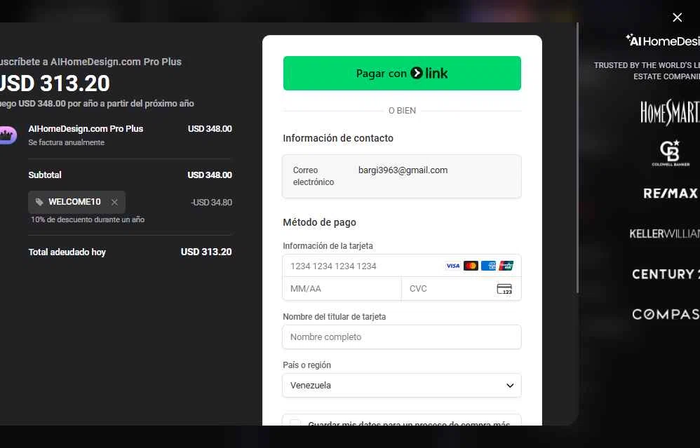700x448 pixels.
Task: Click the Century 21 logo
Action: click(666, 274)
